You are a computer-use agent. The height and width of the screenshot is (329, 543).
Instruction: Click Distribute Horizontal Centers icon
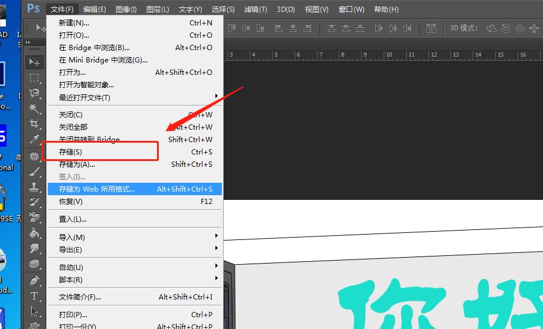393,28
